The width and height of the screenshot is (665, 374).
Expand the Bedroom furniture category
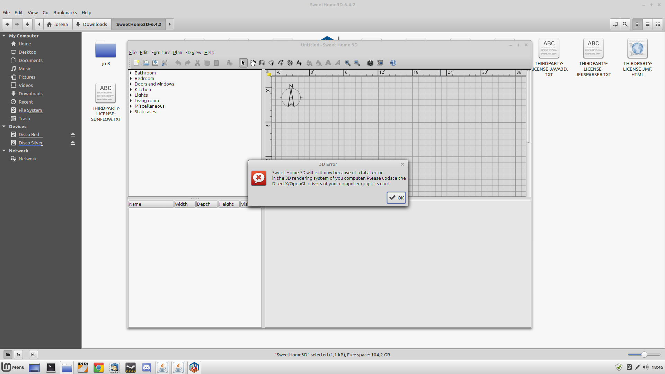point(131,78)
